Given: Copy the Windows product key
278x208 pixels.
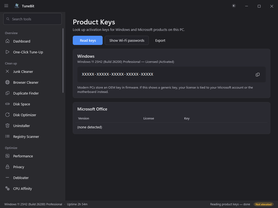Looking at the screenshot, I should [258, 74].
